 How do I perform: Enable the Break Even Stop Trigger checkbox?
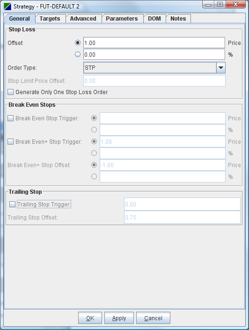pyautogui.click(x=10, y=118)
